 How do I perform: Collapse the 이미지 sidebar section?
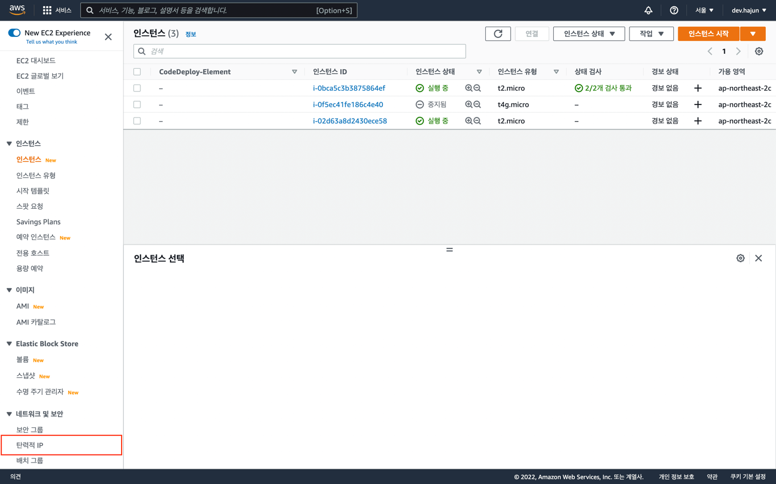pyautogui.click(x=9, y=290)
